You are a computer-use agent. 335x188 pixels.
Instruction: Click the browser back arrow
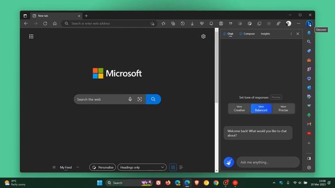26,23
